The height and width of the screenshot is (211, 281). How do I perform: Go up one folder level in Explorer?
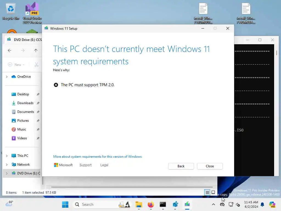point(36,51)
